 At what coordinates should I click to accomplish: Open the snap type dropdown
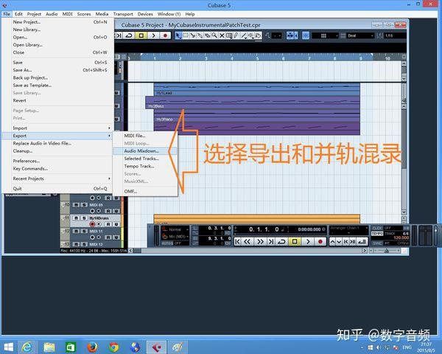(x=326, y=35)
